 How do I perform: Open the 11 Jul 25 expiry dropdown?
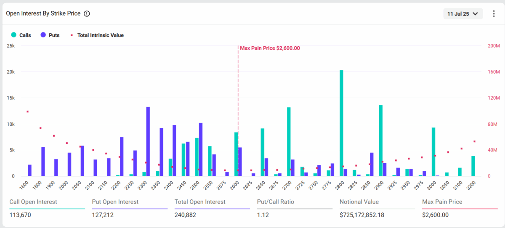click(462, 13)
